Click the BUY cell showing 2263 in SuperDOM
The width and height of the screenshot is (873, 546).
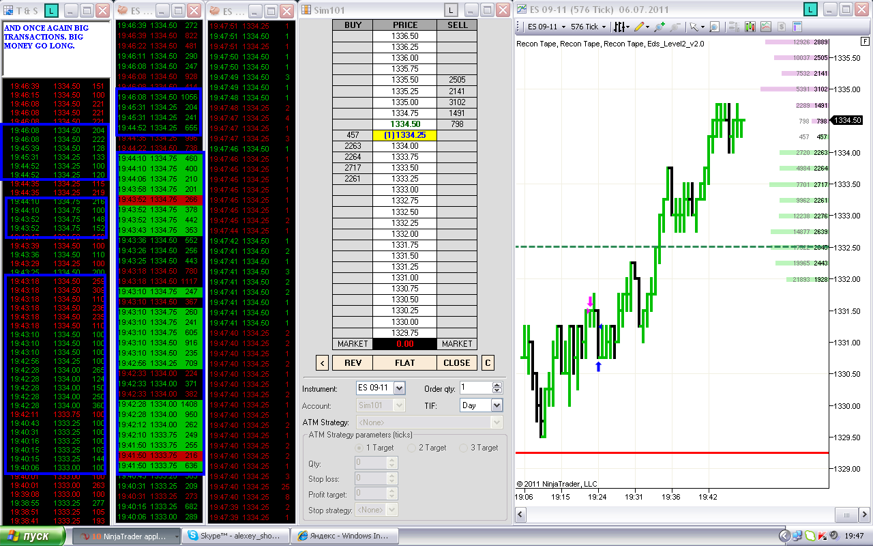pyautogui.click(x=353, y=146)
